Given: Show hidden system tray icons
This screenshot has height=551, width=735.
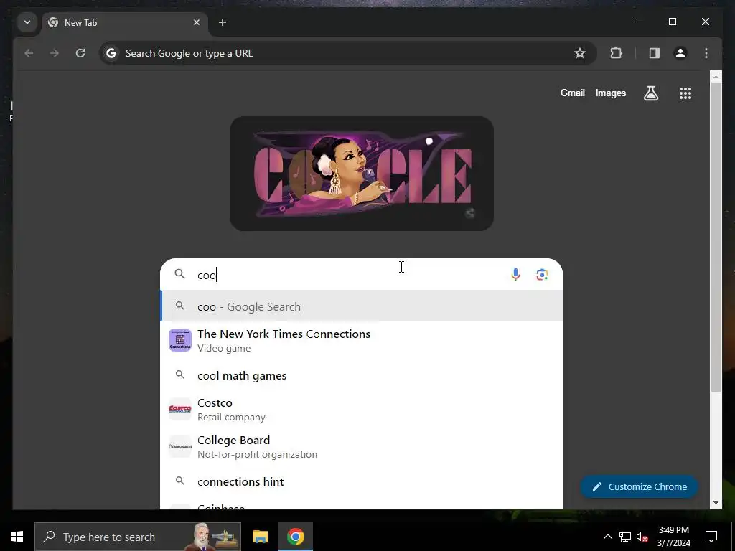Looking at the screenshot, I should click(x=607, y=537).
